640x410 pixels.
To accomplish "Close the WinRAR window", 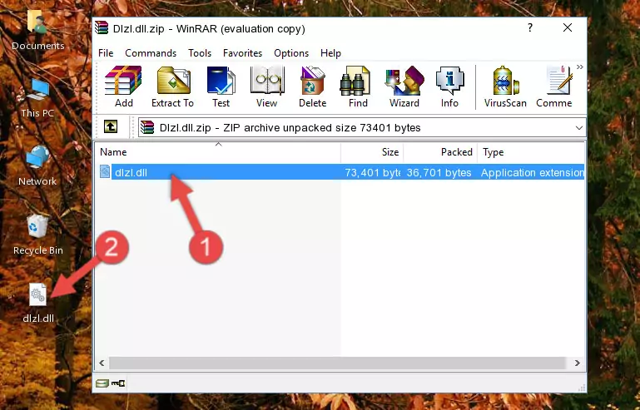I will (x=568, y=27).
